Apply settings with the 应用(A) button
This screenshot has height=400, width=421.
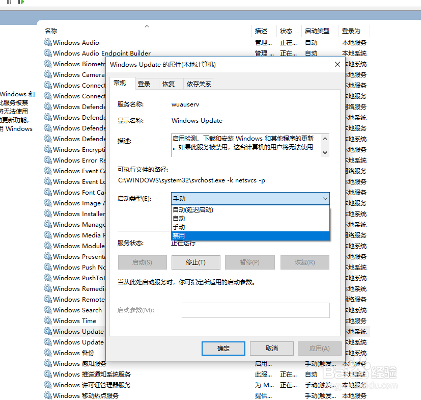pos(319,349)
